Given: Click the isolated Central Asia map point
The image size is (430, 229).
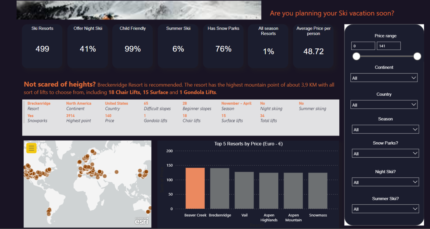Looking at the screenshot, I should (116, 172).
